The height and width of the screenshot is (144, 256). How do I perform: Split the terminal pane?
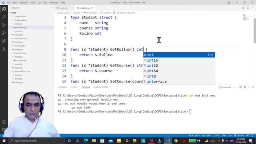pyautogui.click(x=240, y=87)
